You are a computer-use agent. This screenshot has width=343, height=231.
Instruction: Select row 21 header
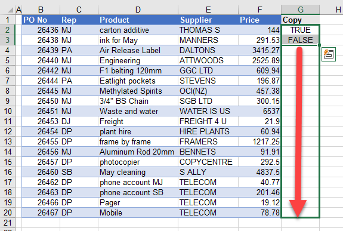coord(7,223)
